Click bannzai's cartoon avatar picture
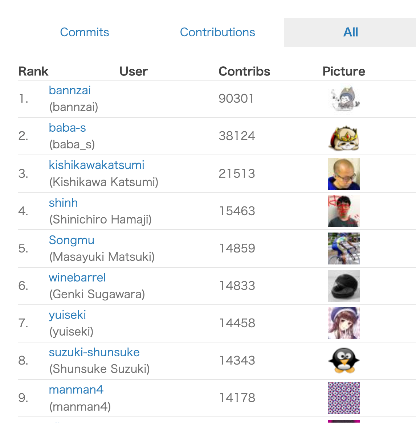 (x=343, y=99)
